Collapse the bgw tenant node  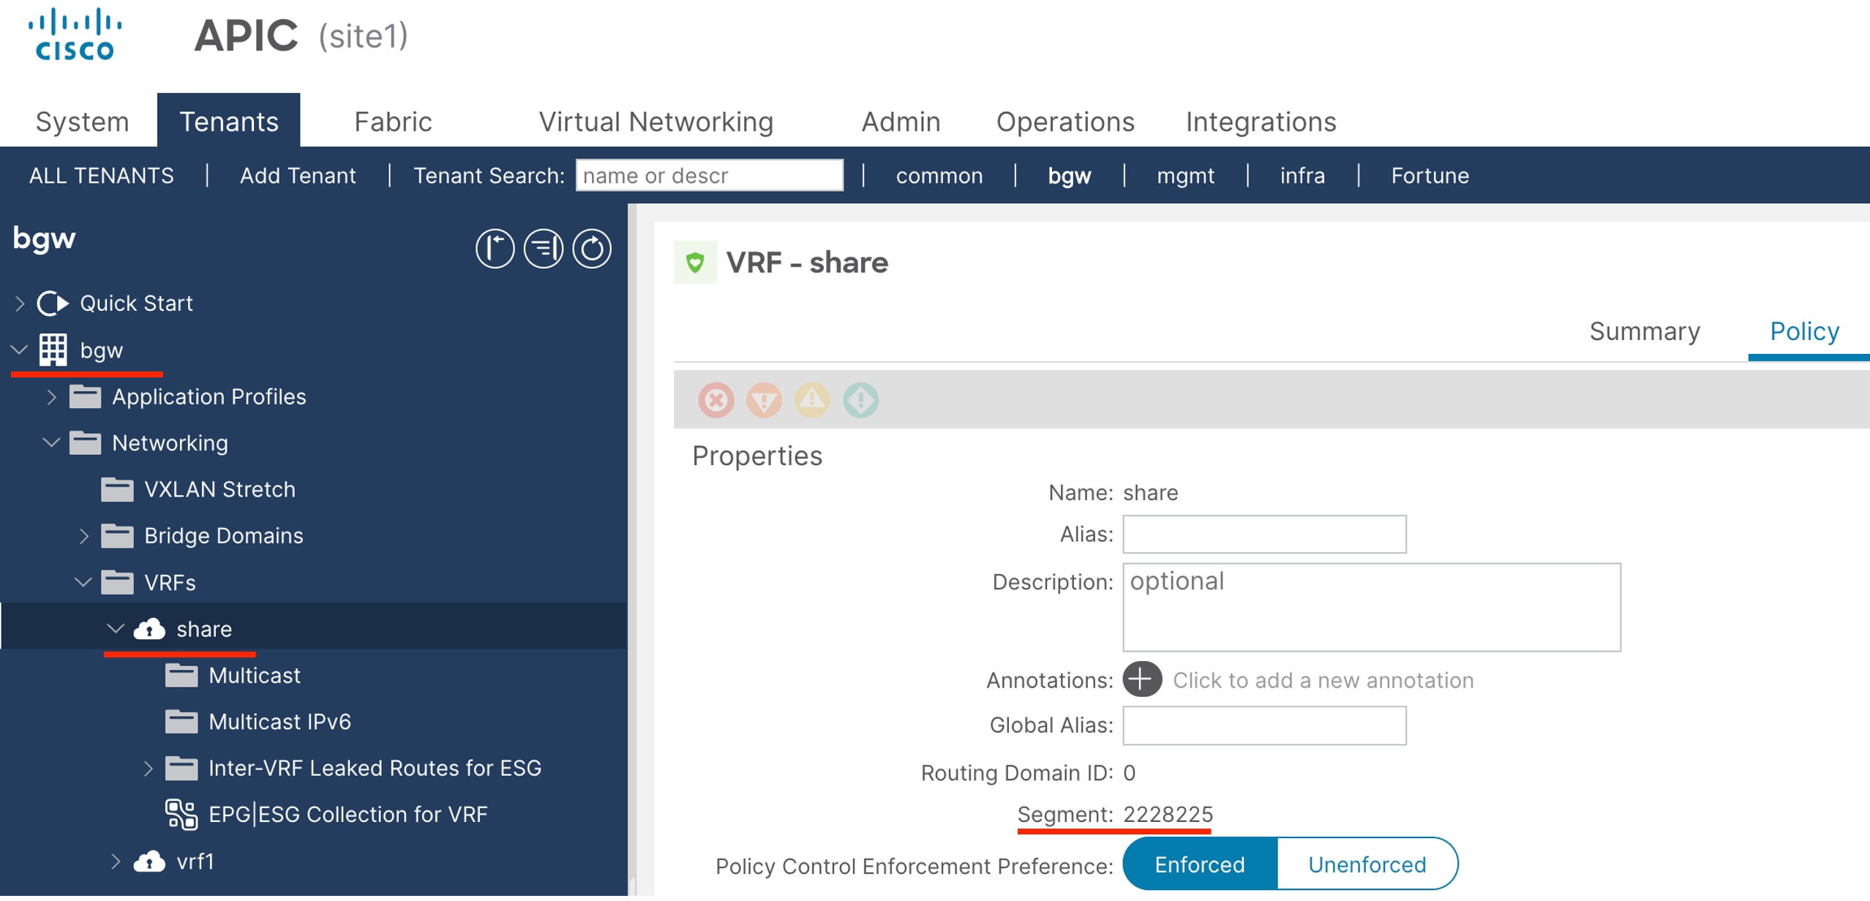20,350
